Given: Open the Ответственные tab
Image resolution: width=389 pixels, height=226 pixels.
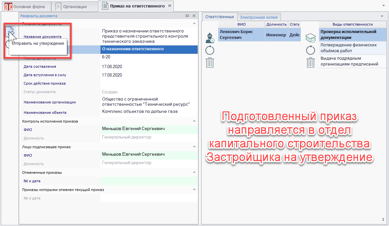Looking at the screenshot, I should 219,17.
